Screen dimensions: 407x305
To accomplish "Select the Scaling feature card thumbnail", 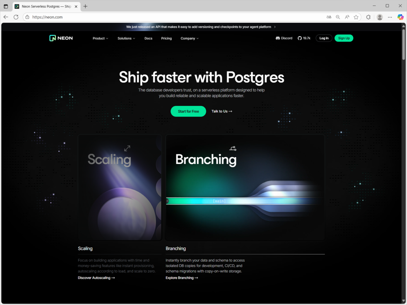I will point(120,187).
